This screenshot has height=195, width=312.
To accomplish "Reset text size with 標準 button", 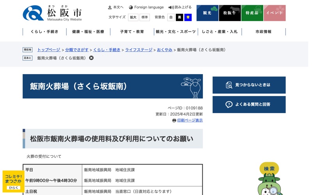I will (x=144, y=17).
